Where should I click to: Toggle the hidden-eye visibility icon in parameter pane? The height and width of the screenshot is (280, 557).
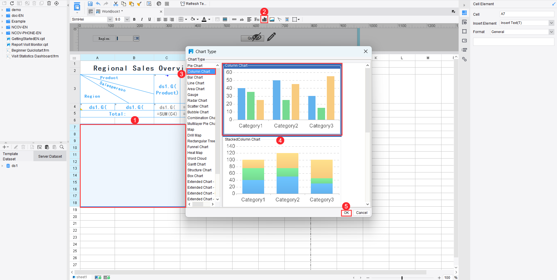point(257,37)
